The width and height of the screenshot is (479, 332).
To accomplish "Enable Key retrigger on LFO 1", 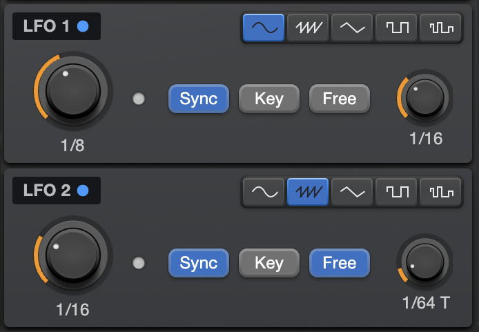I will tap(269, 99).
